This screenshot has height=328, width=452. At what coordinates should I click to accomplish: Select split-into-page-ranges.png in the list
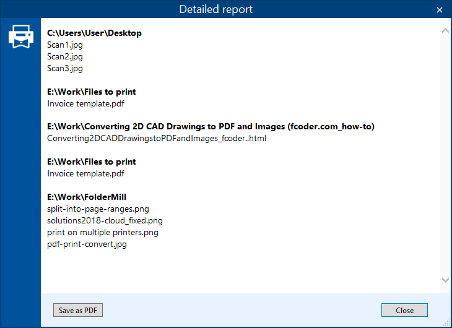[x=98, y=209]
